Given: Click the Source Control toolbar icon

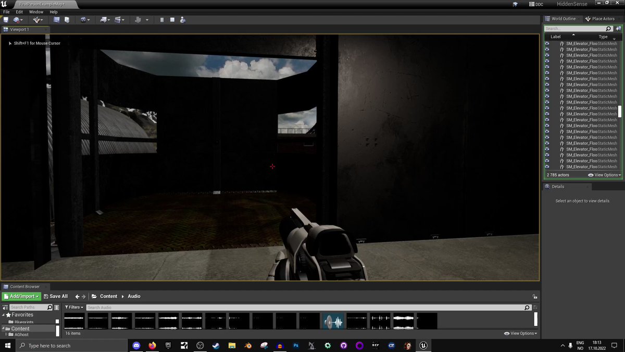Looking at the screenshot, I should pyautogui.click(x=16, y=20).
